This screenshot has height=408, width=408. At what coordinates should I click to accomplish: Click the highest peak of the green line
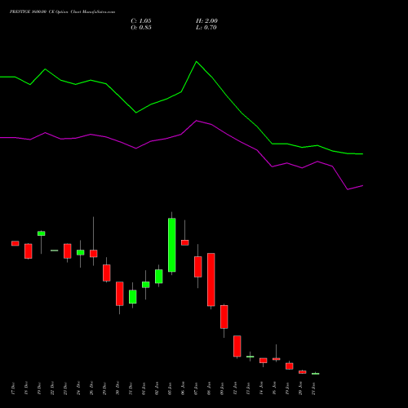tap(197, 62)
